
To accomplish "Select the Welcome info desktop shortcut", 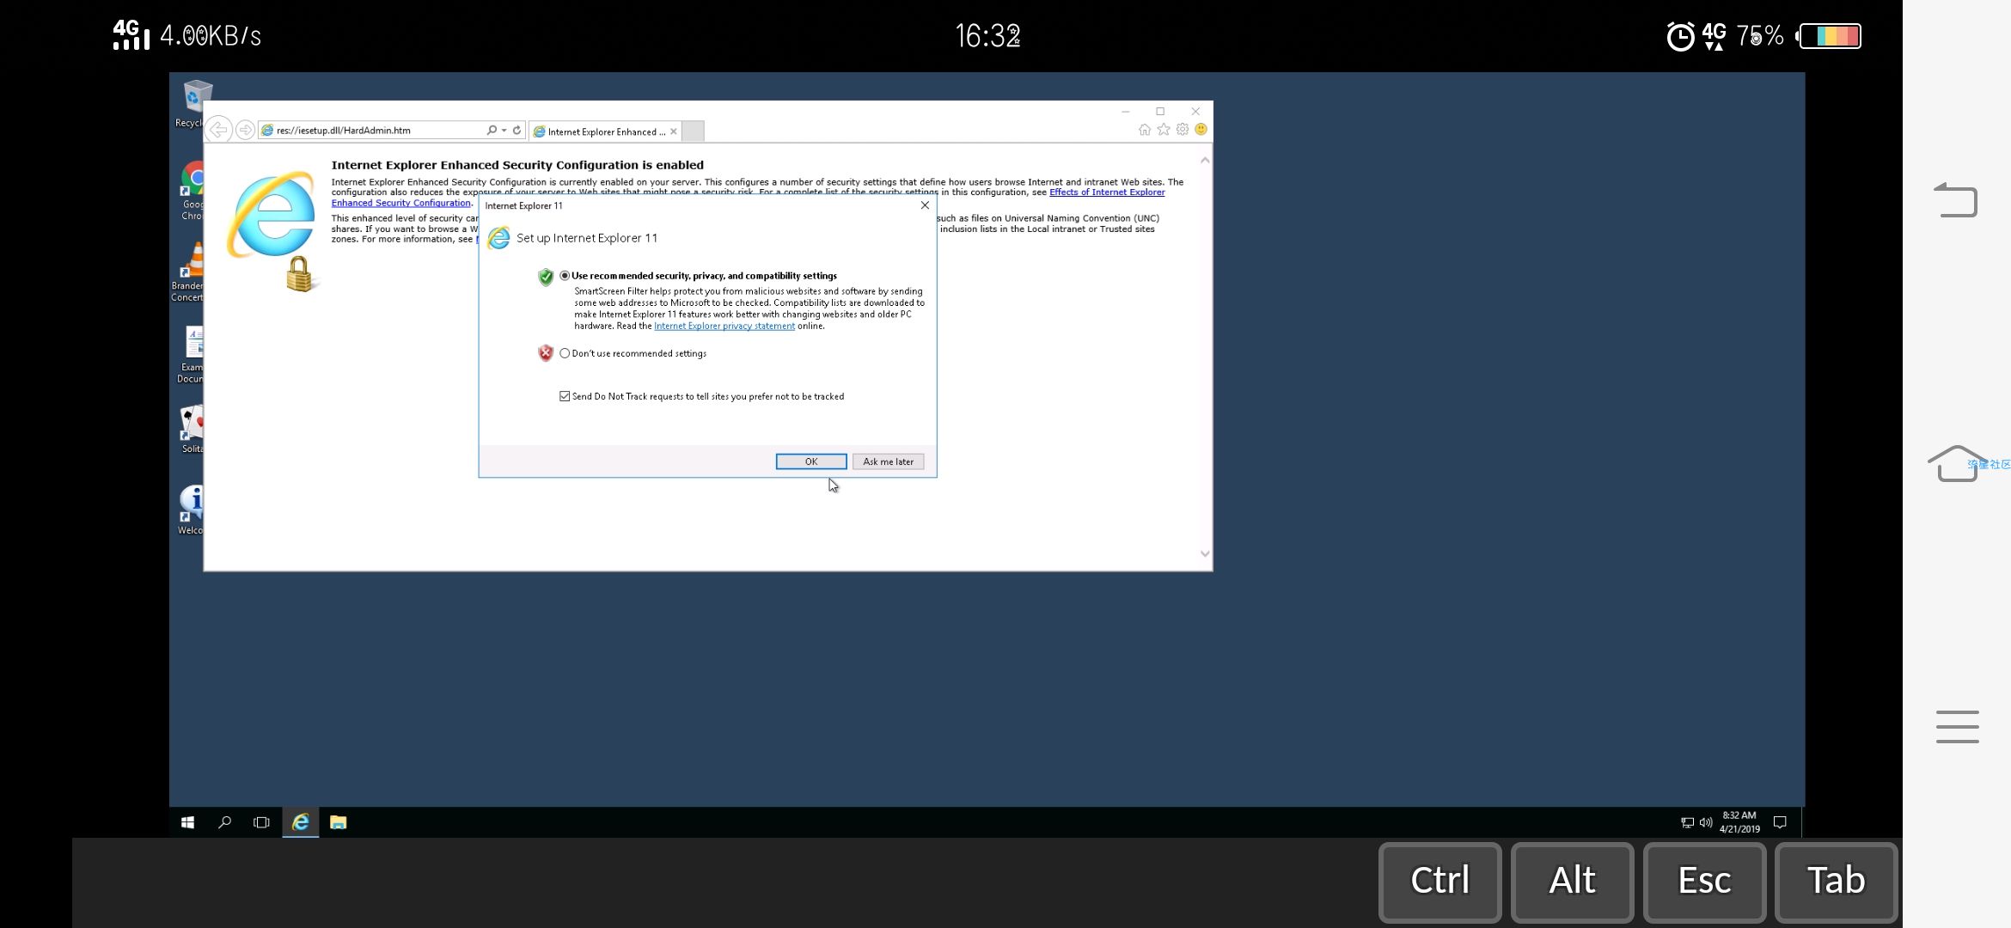I will [193, 510].
